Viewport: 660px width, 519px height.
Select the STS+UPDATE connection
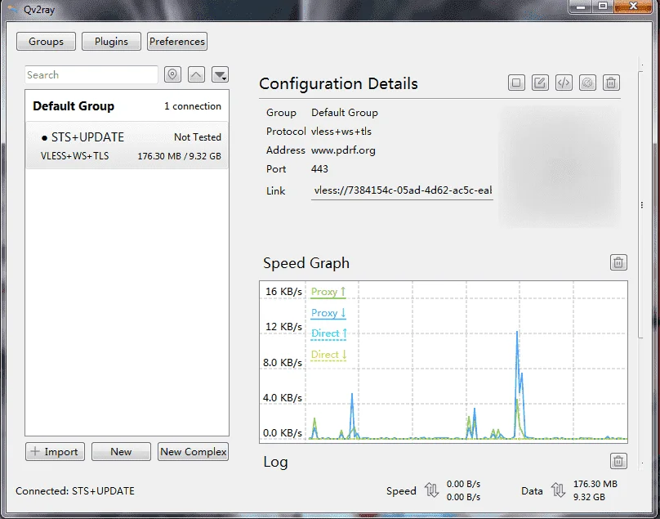pos(127,145)
